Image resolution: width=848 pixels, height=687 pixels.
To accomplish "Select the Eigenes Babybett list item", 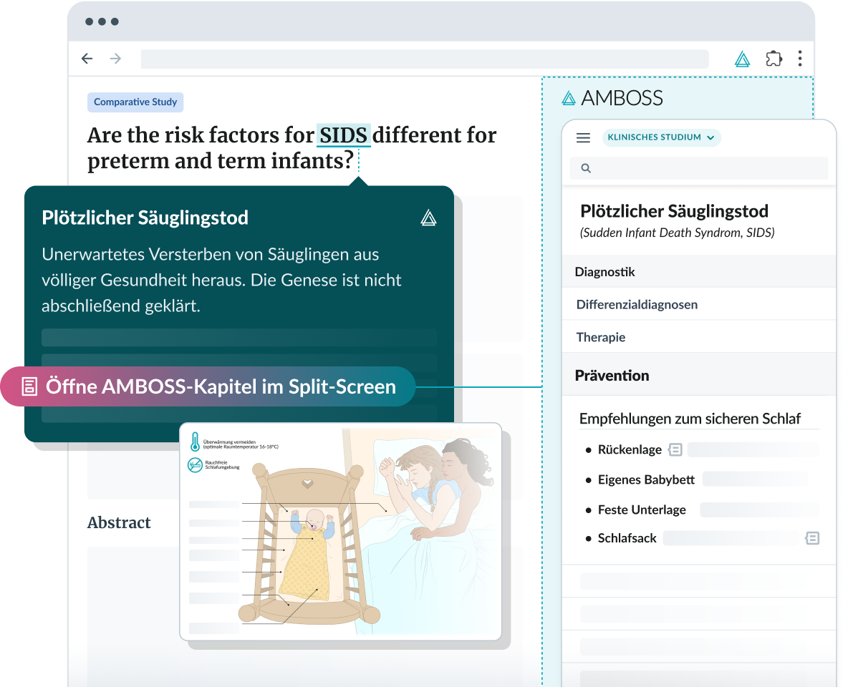I will 646,479.
